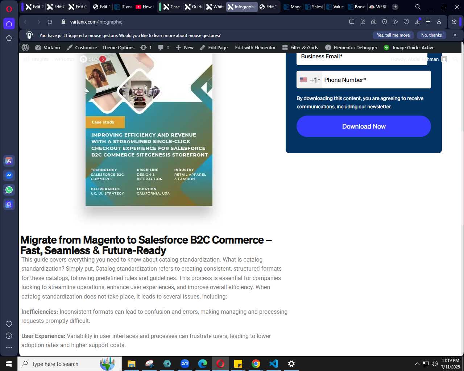Reload the current page
Viewport: 464px width, 371px height.
[50, 22]
